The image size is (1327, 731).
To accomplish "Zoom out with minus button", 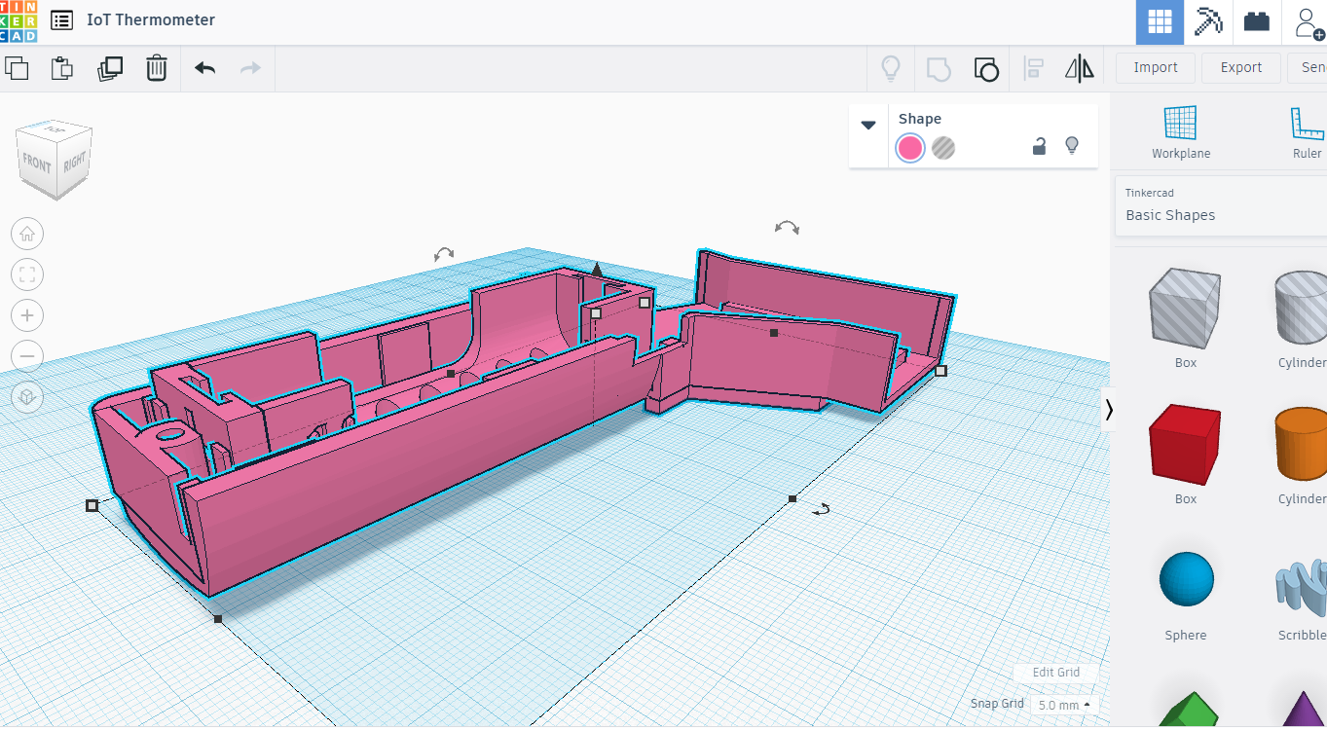I will pos(27,356).
